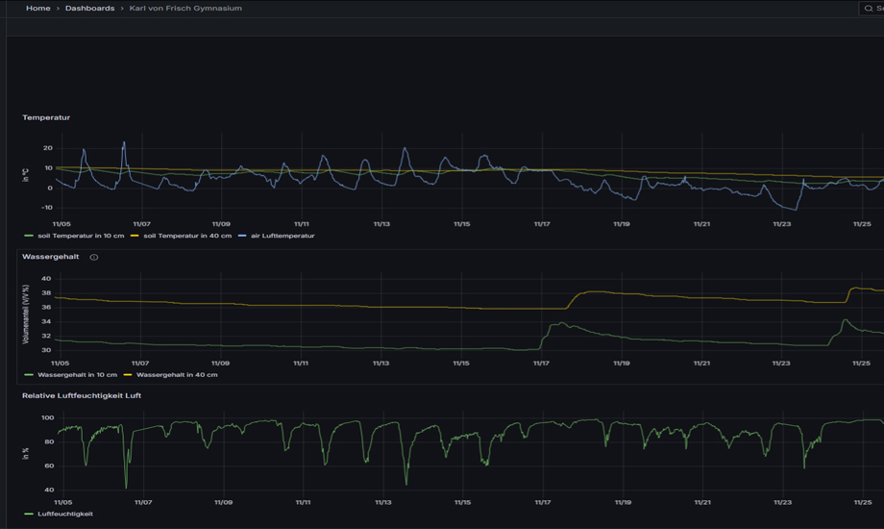This screenshot has width=884, height=529.
Task: Select Karl von Frisch Gymnasium breadcrumb
Action: (x=185, y=9)
